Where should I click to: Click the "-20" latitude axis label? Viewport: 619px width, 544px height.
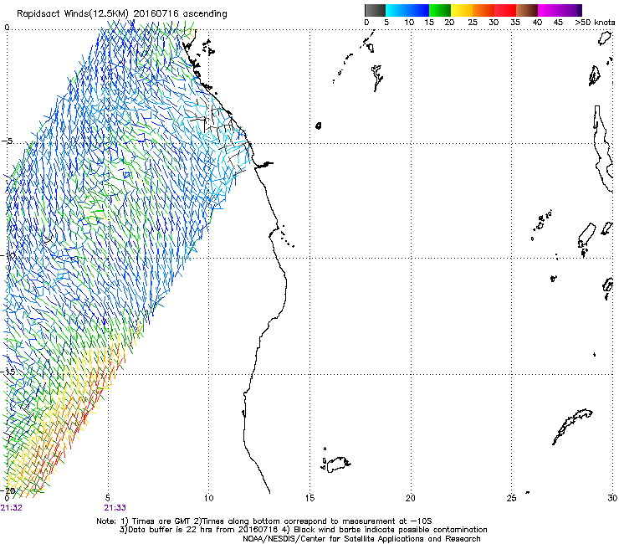point(8,490)
